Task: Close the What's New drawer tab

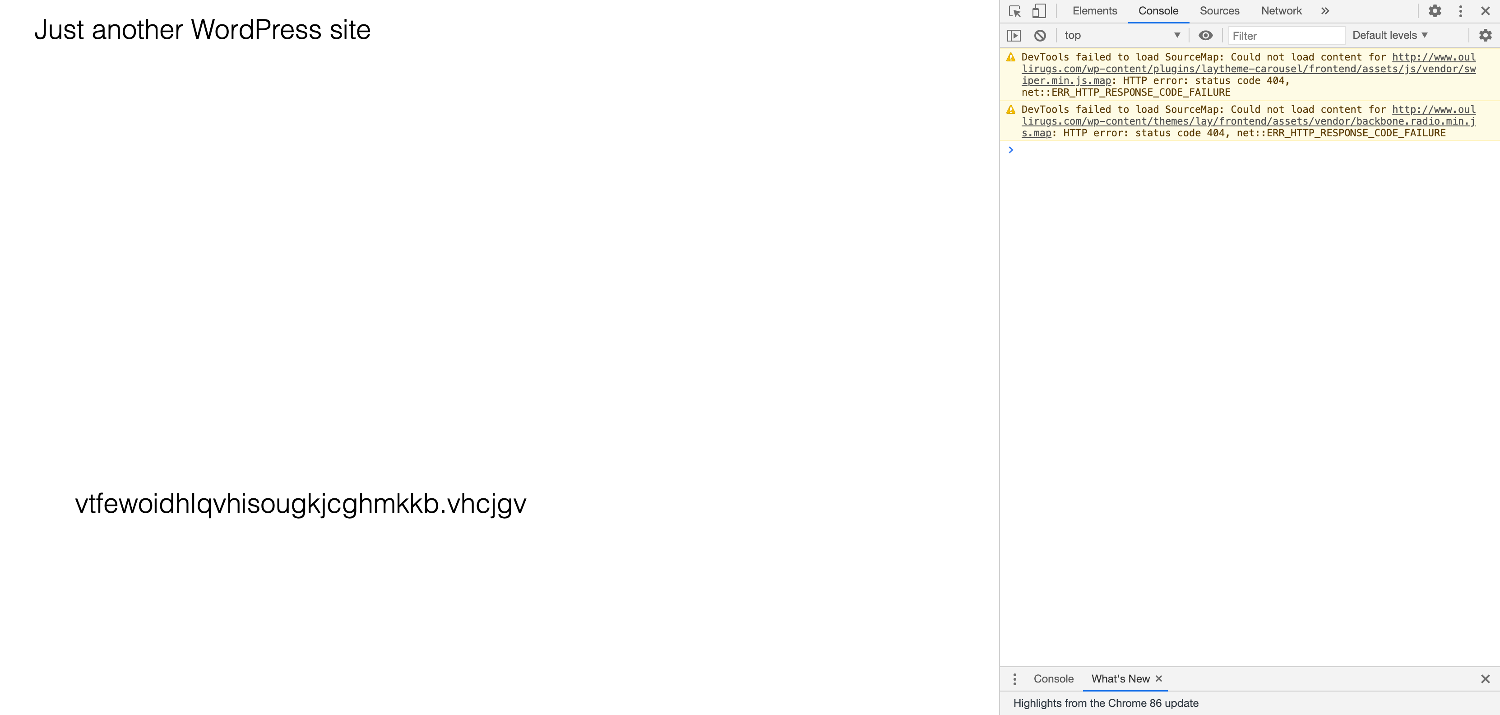Action: tap(1159, 679)
